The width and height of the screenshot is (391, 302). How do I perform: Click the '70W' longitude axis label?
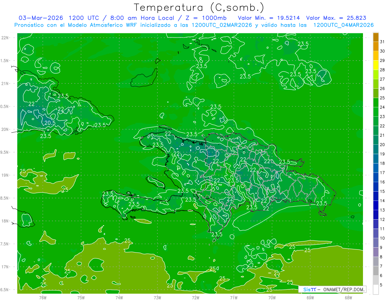point(272,298)
